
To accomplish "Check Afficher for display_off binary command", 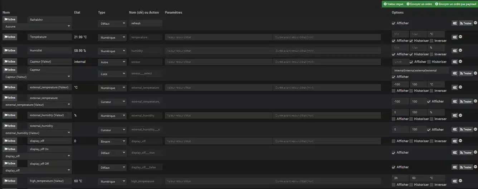I will tap(394, 141).
